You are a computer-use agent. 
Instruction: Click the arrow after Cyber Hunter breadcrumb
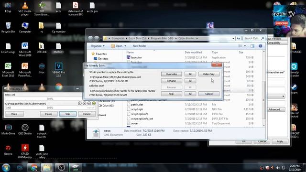pos(197,38)
